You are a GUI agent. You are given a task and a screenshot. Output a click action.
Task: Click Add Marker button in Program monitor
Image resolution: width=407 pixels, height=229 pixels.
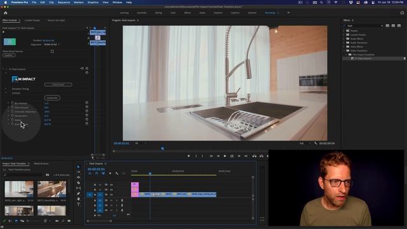(189, 156)
